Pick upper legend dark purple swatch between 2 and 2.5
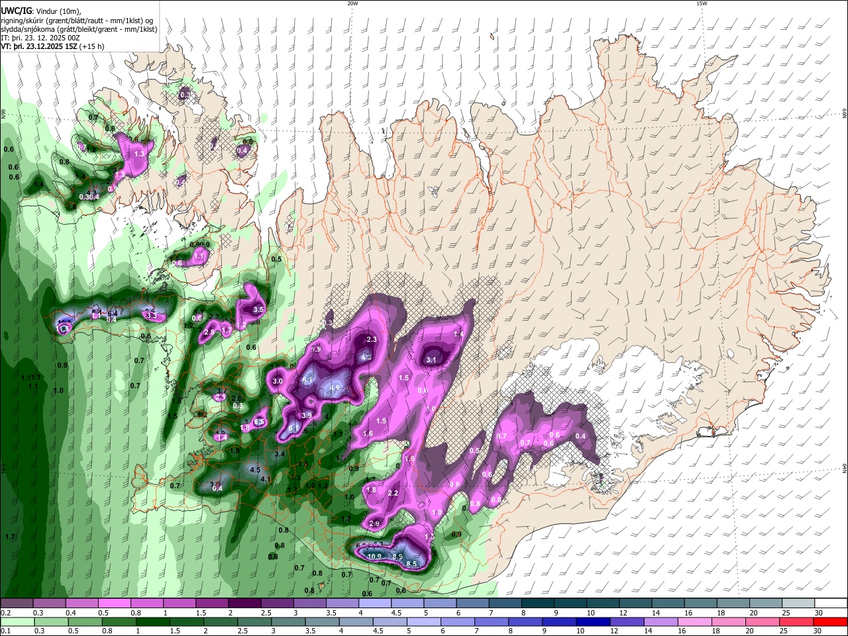Screen dimensions: 848x636 (x=244, y=603)
